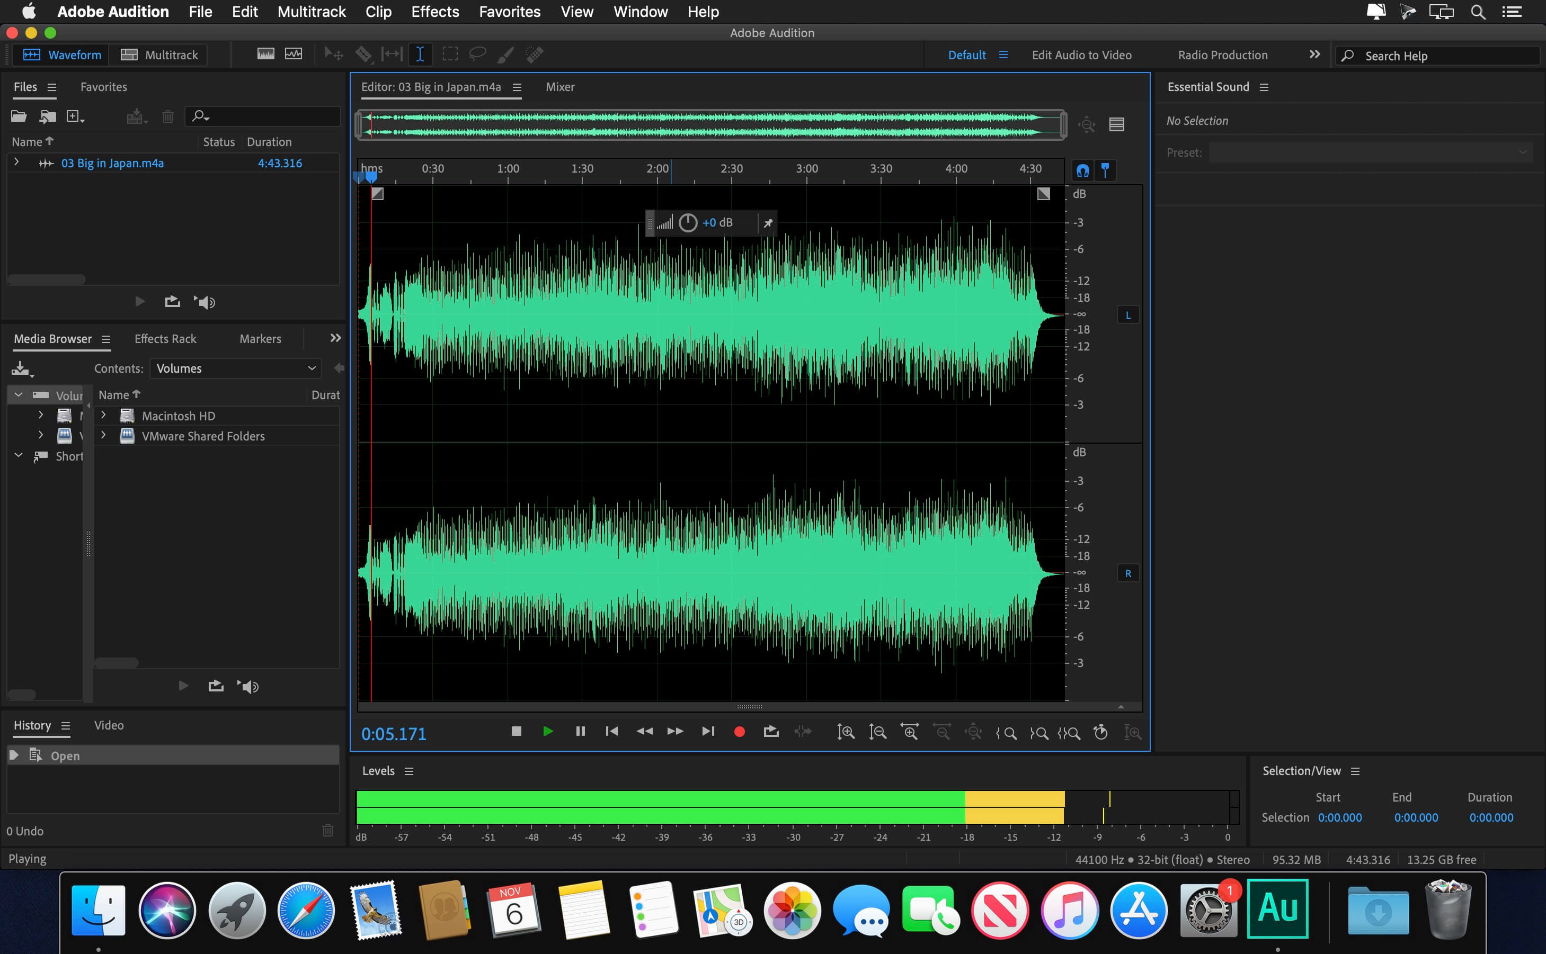Image resolution: width=1546 pixels, height=954 pixels.
Task: Click the waveform overview navigator bar
Action: pos(711,124)
